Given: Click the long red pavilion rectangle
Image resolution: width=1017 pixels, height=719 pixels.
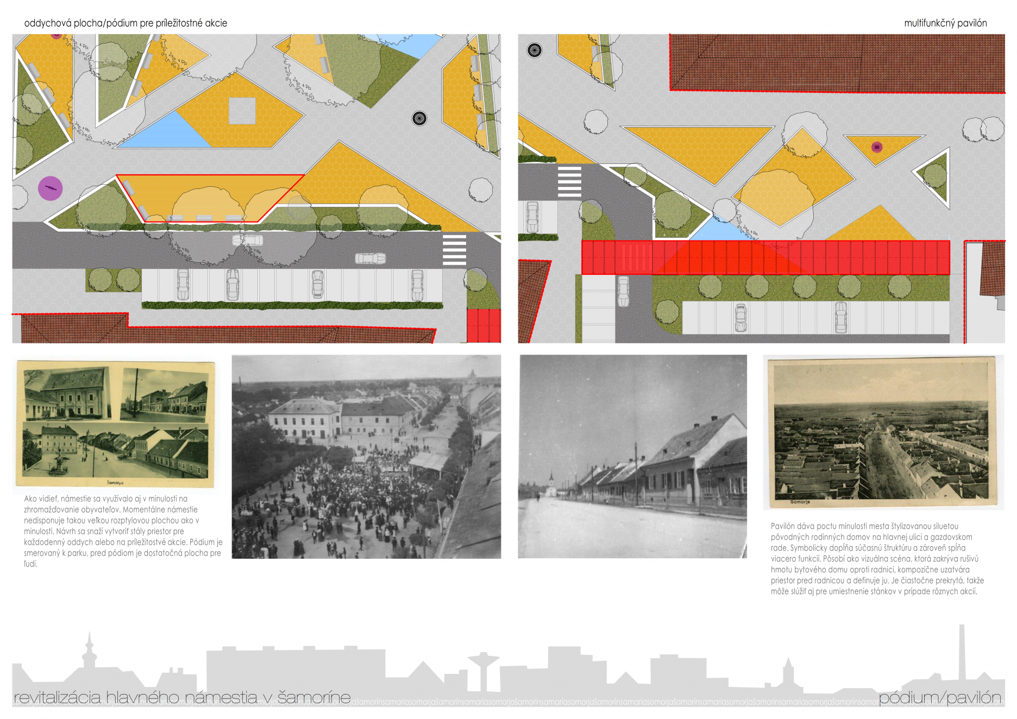Looking at the screenshot, I should (x=765, y=257).
